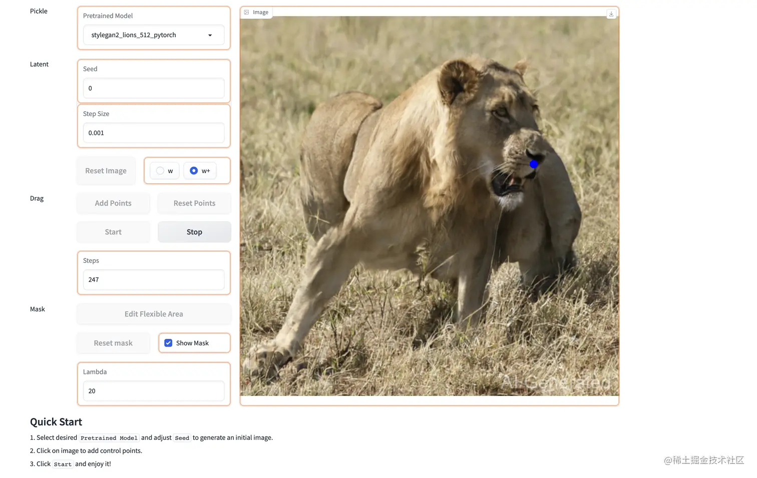The width and height of the screenshot is (757, 478).
Task: Click the Image label icon
Action: (x=247, y=13)
